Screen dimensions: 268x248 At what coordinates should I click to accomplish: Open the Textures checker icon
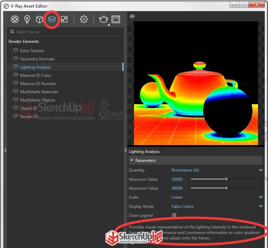[x=64, y=19]
